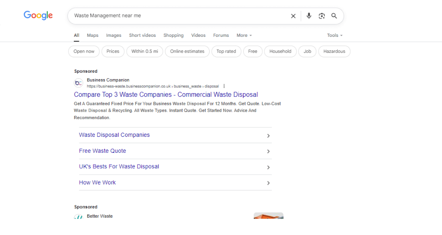The image size is (442, 235).
Task: Click the Business Companion site name
Action: point(108,80)
